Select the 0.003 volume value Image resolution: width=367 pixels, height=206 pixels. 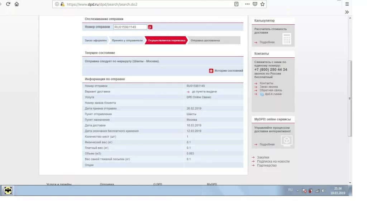point(190,153)
